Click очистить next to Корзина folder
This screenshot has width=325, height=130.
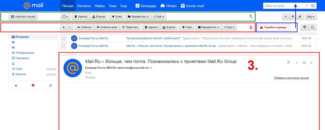(51, 74)
